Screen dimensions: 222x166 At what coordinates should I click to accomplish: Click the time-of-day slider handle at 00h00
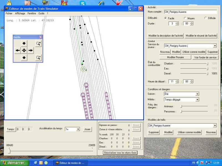click(x=9, y=151)
